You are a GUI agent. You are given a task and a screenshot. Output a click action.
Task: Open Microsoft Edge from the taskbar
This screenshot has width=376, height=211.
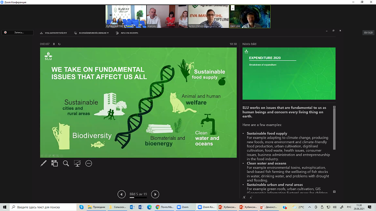149,207
